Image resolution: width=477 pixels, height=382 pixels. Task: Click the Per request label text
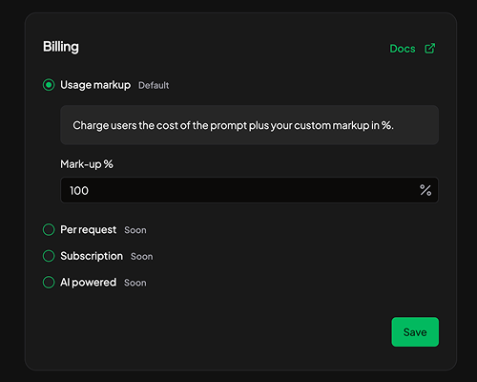point(89,230)
